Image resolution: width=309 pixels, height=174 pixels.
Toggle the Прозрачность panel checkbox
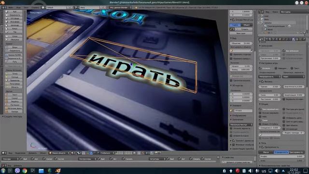point(263,147)
